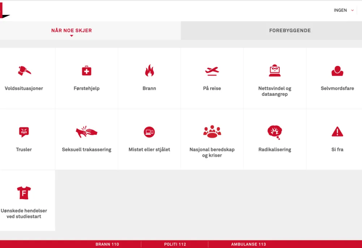This screenshot has width=362, height=248.
Task: Click the Mistet eller stjålet label
Action: pos(150,150)
